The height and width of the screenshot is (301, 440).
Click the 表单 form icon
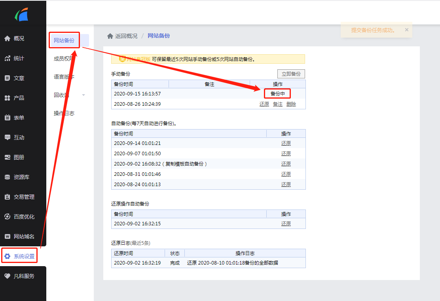(7, 118)
